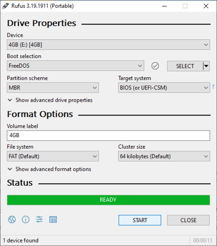This screenshot has width=217, height=246.
Task: Open the Boot selection FreeDOS dropdown
Action: tap(75, 66)
